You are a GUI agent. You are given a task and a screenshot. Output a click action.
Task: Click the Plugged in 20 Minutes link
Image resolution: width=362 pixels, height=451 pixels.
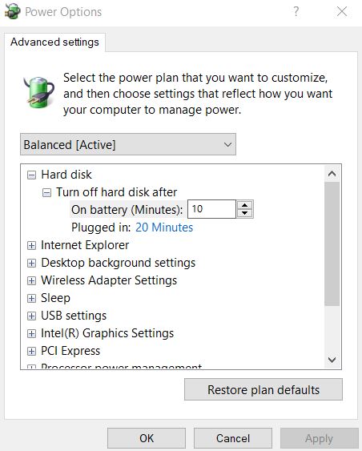[164, 228]
